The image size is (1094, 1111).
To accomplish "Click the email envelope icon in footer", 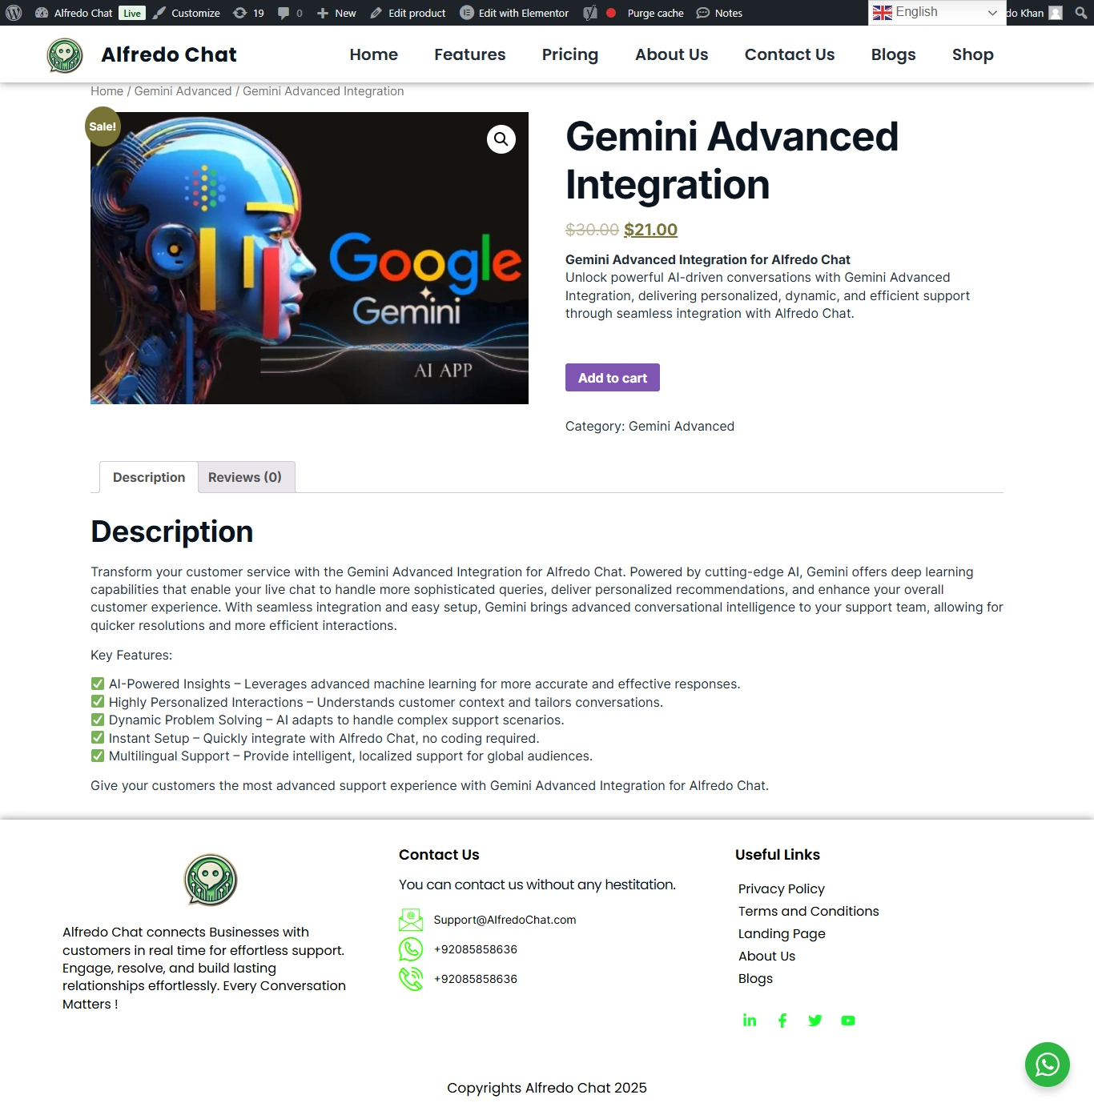I will point(411,920).
